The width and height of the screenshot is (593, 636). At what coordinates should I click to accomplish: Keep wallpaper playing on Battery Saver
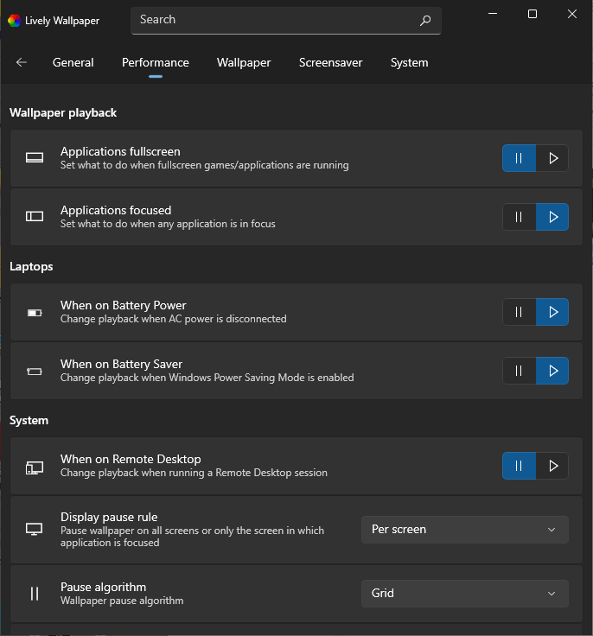552,371
